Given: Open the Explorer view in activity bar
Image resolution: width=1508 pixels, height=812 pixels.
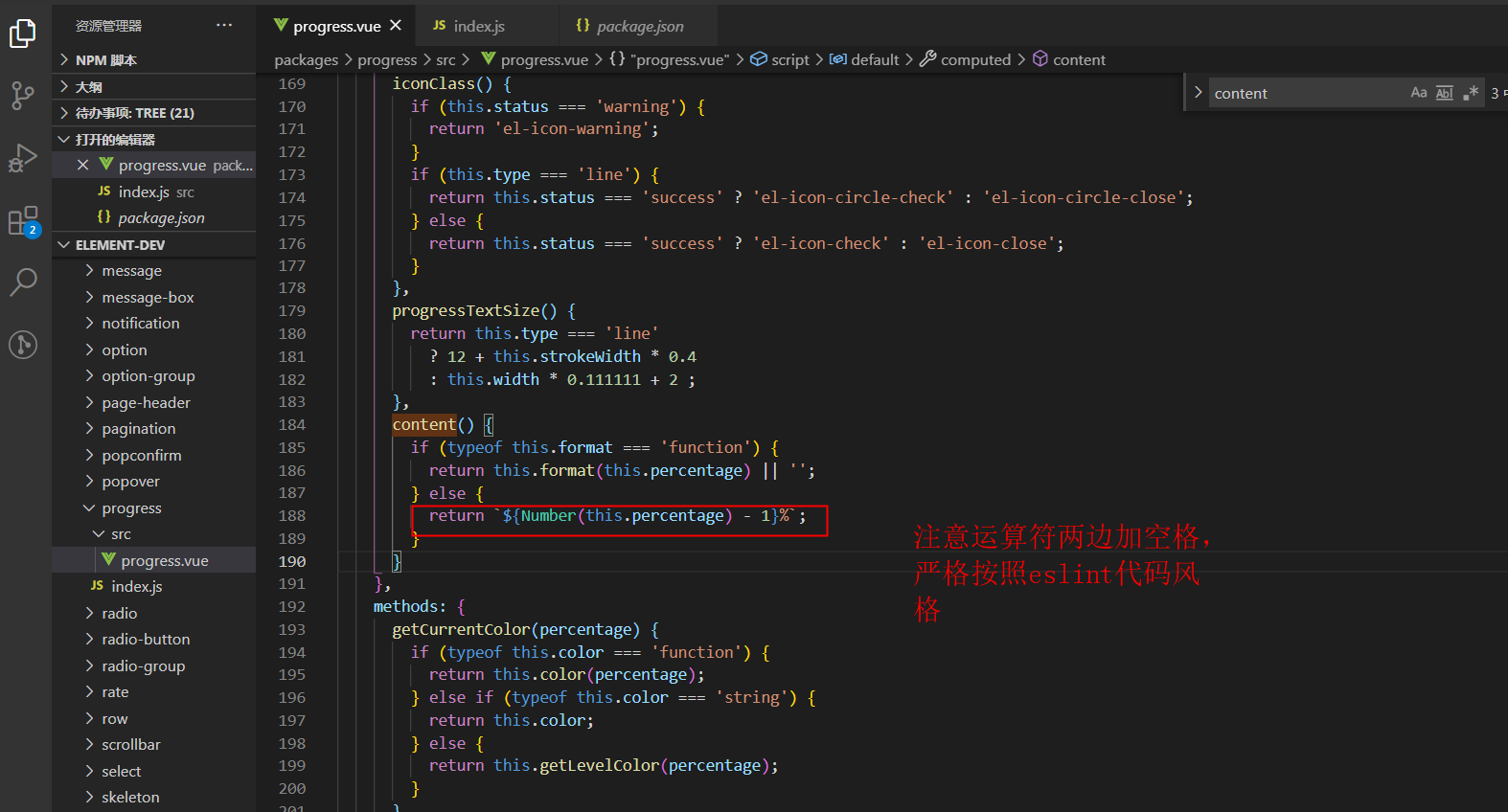Looking at the screenshot, I should [x=23, y=34].
